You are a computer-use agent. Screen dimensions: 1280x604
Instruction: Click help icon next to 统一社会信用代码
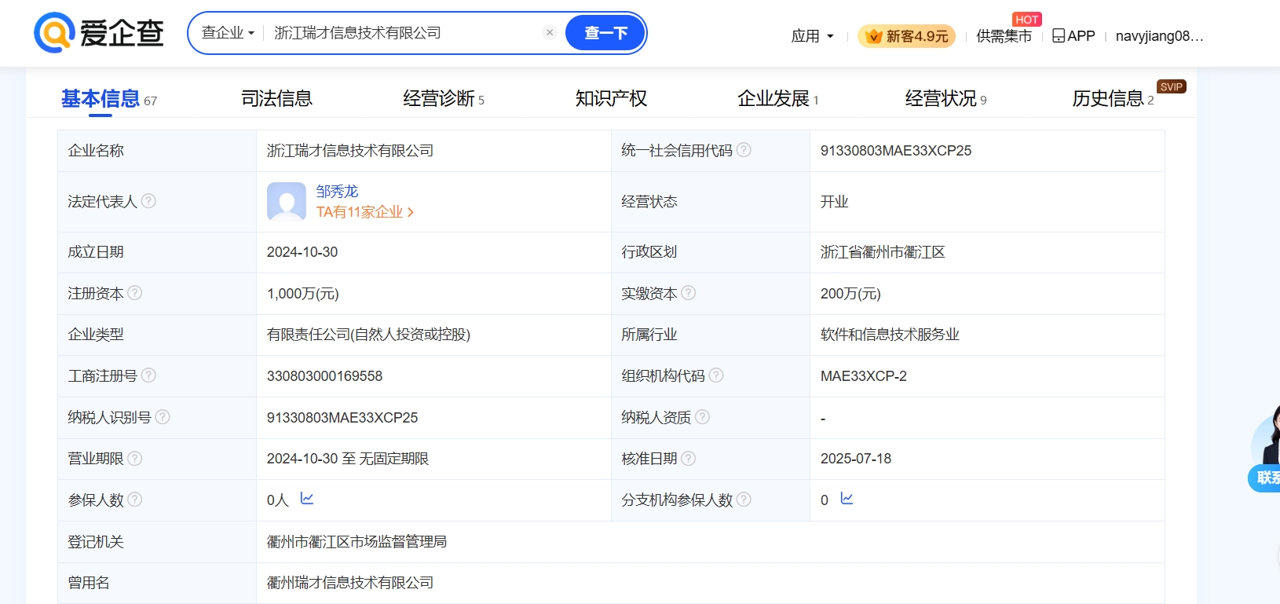[744, 150]
